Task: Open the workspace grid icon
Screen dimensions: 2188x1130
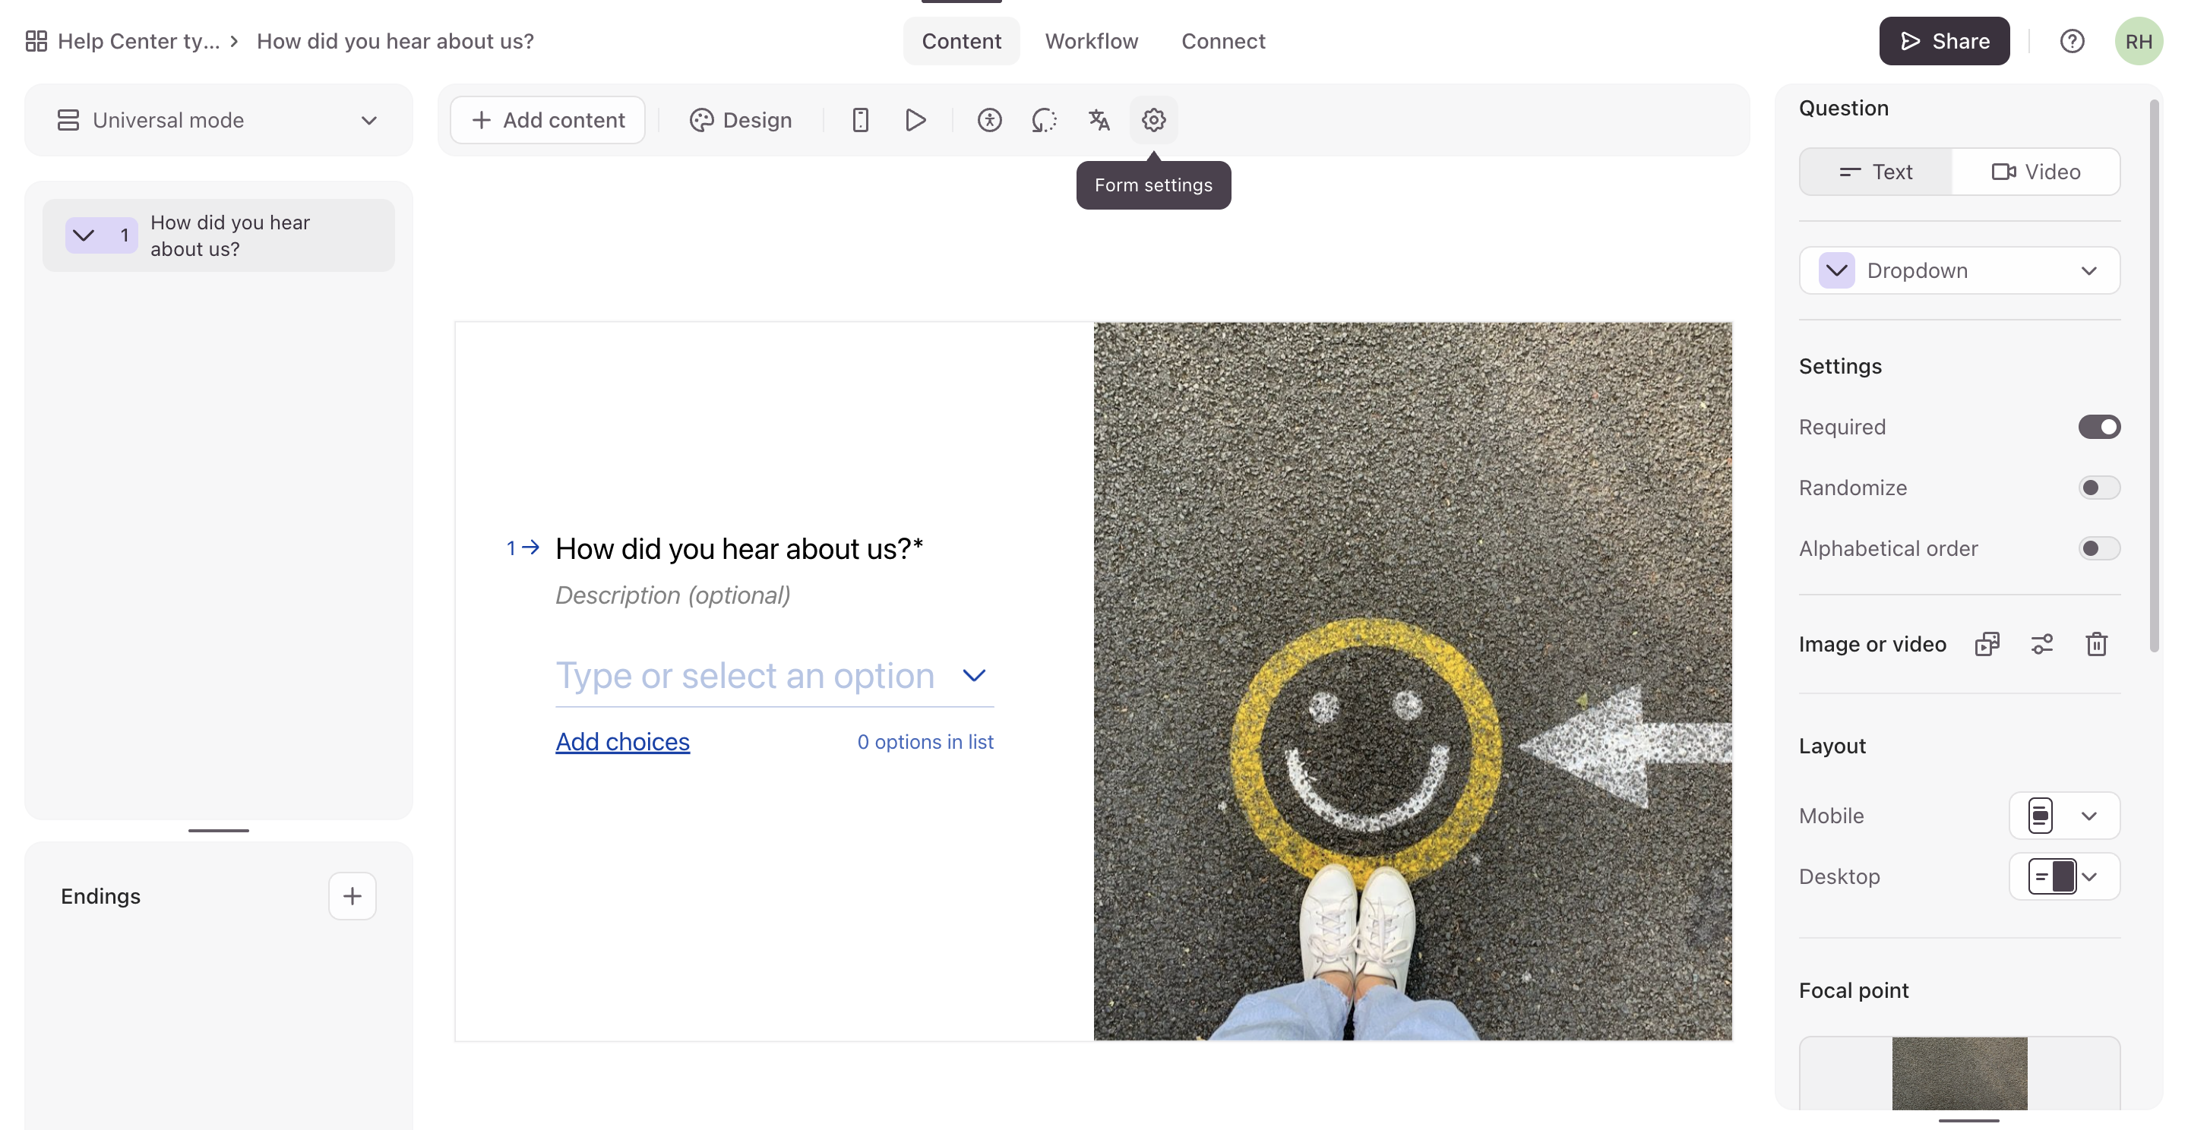Action: (36, 41)
